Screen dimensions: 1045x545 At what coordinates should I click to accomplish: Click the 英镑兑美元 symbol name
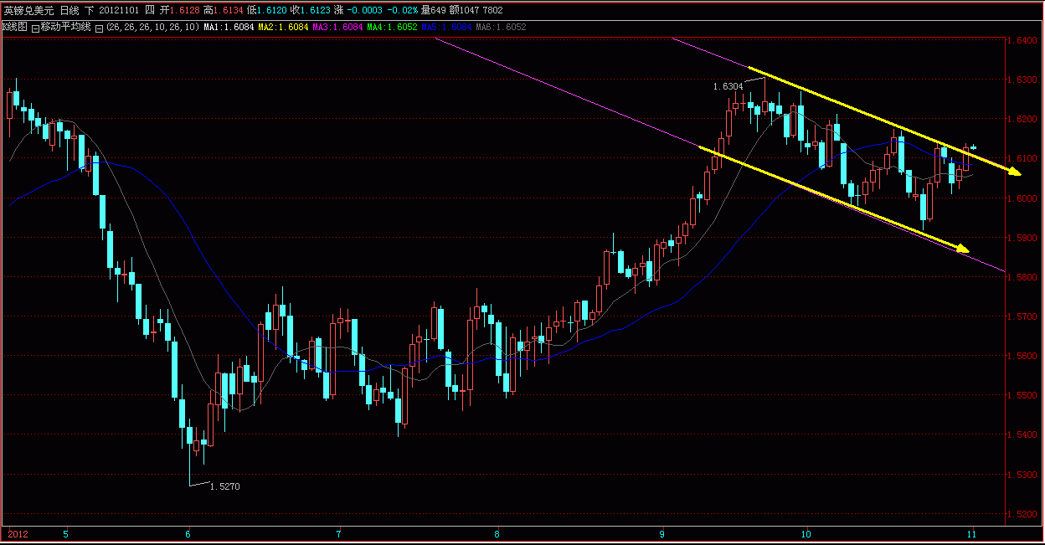[x=28, y=10]
